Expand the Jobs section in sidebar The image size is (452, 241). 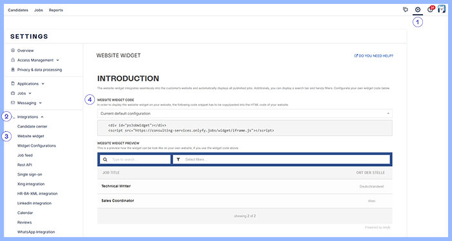click(30, 94)
